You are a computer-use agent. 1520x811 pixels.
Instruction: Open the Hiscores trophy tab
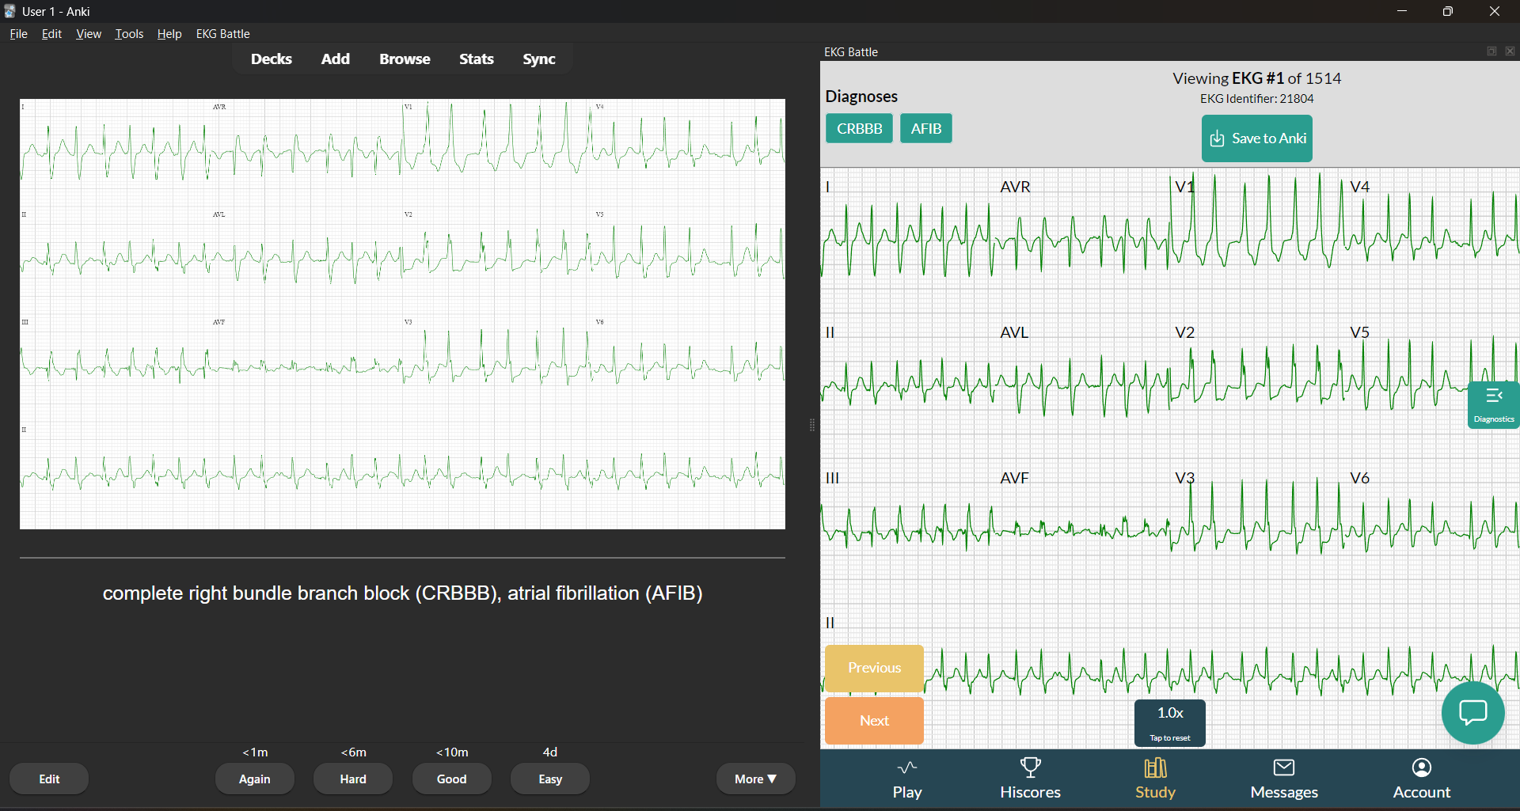click(1030, 779)
